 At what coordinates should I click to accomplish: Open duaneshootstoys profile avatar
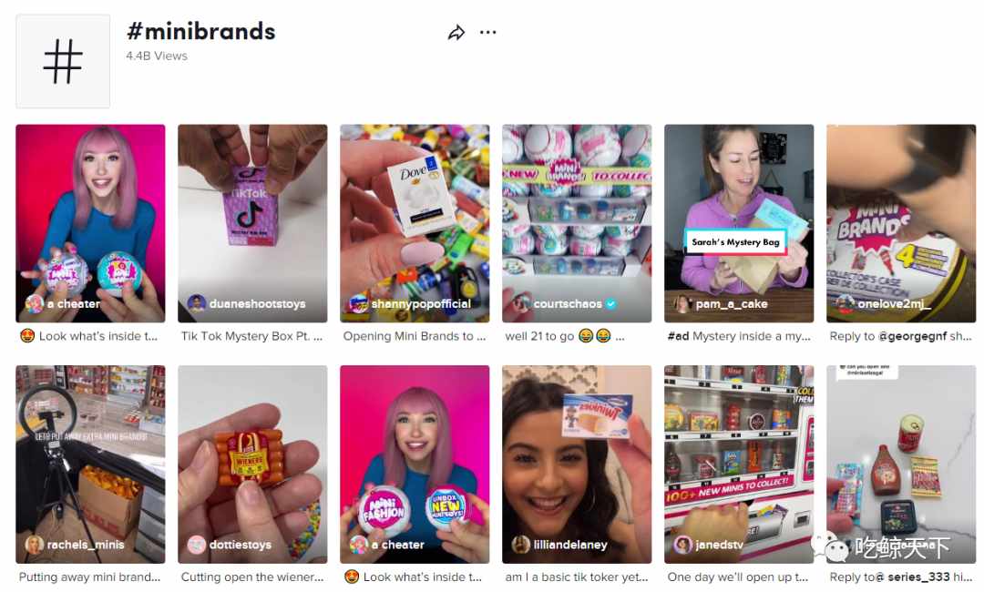click(x=197, y=303)
